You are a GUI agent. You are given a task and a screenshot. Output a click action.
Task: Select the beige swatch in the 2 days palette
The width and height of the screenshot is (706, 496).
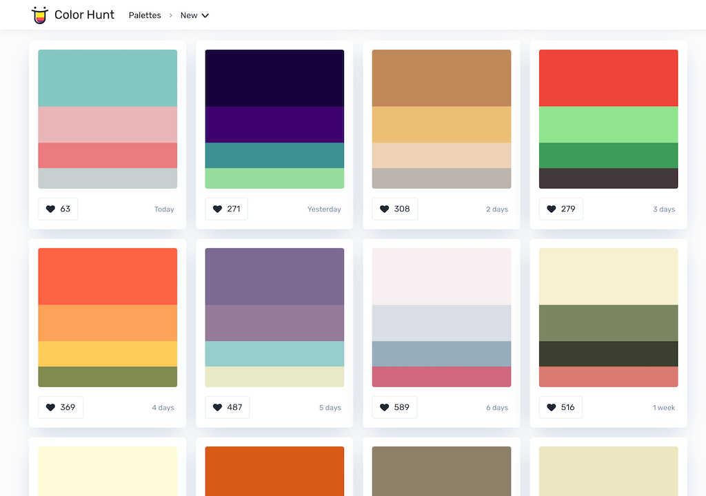point(442,155)
